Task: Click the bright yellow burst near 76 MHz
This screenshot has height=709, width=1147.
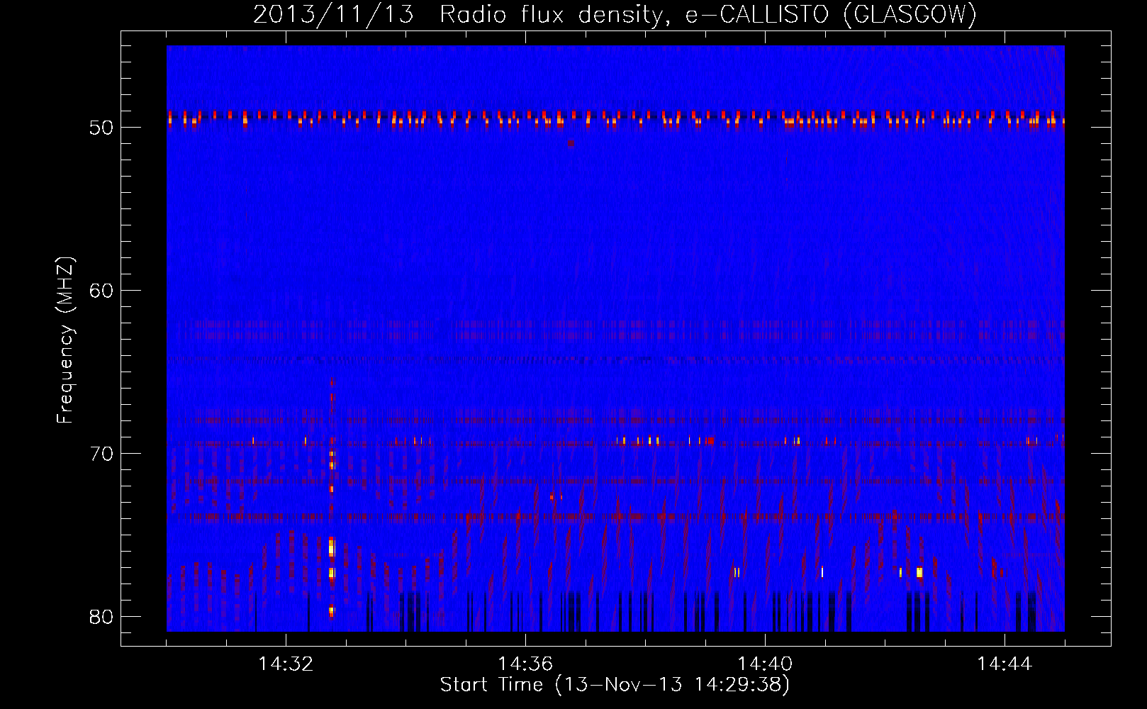Action: (331, 548)
